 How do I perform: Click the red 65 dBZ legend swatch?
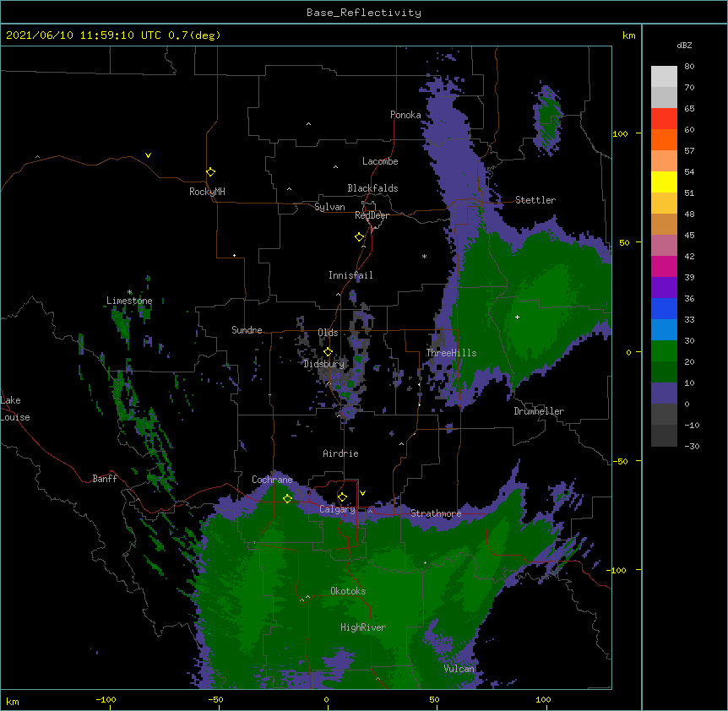pyautogui.click(x=664, y=119)
